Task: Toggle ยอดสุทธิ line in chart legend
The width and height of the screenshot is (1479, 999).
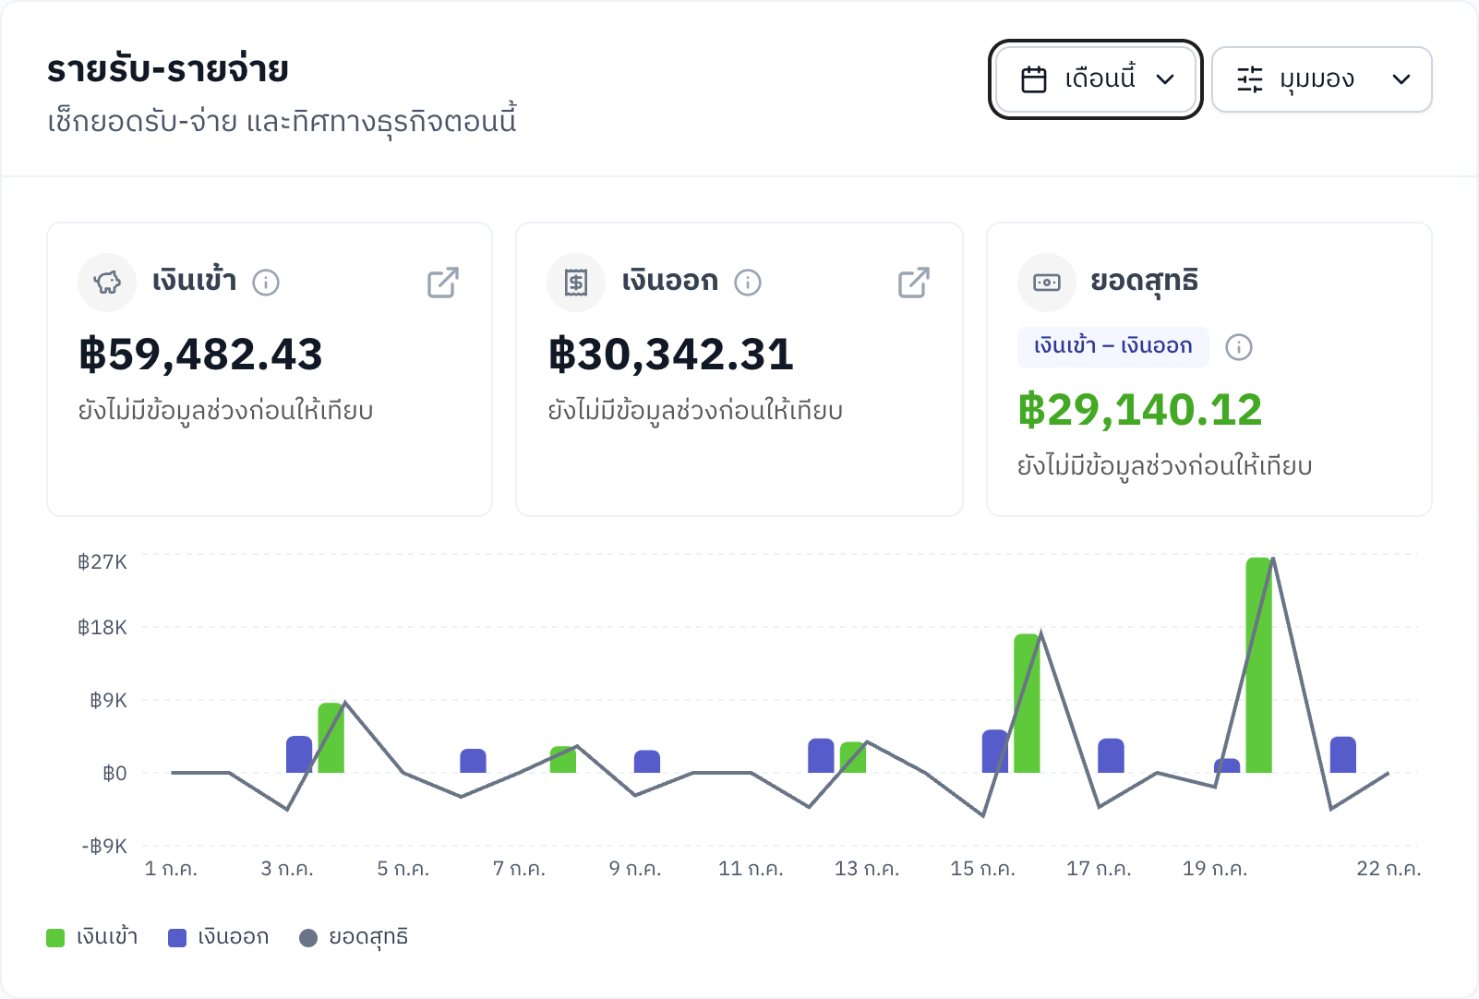Action: pyautogui.click(x=354, y=937)
